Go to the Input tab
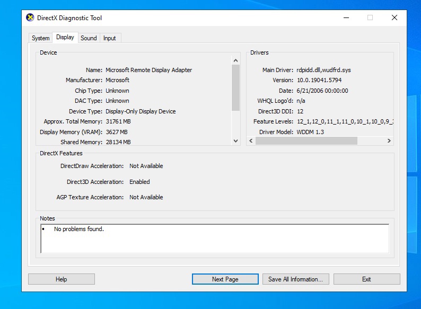The image size is (421, 309). point(110,38)
